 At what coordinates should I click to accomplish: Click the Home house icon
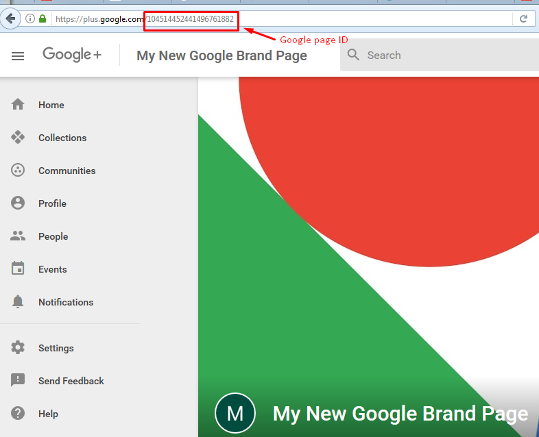18,104
